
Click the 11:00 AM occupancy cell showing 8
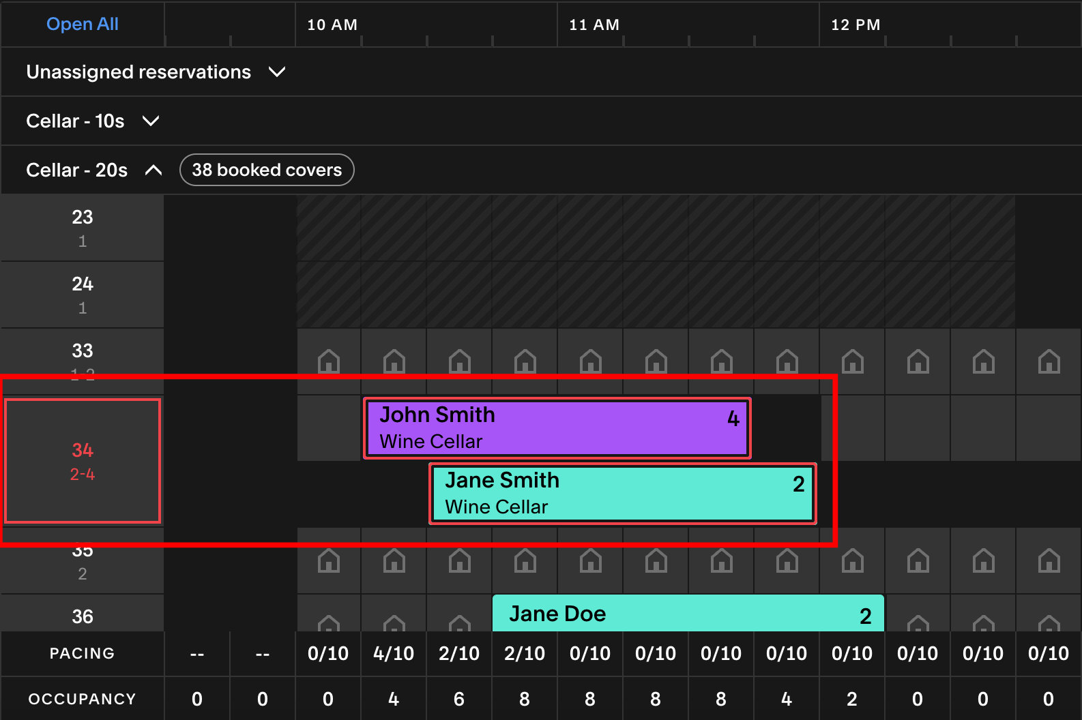click(590, 699)
